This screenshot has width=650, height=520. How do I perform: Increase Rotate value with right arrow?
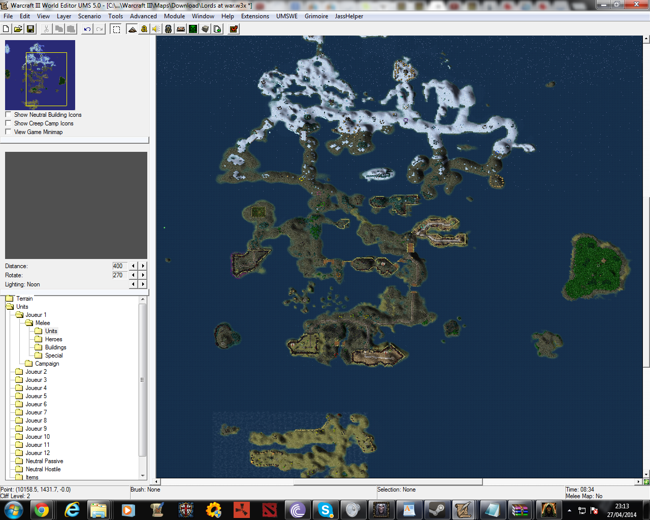pyautogui.click(x=143, y=275)
